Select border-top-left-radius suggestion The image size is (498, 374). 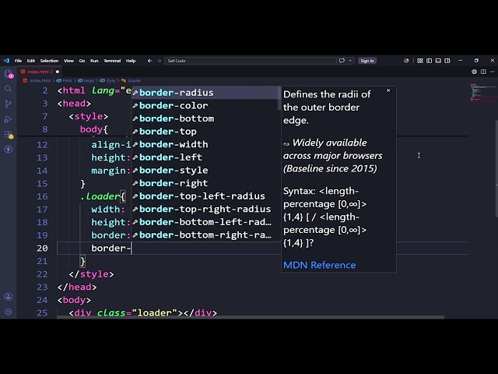pyautogui.click(x=205, y=196)
